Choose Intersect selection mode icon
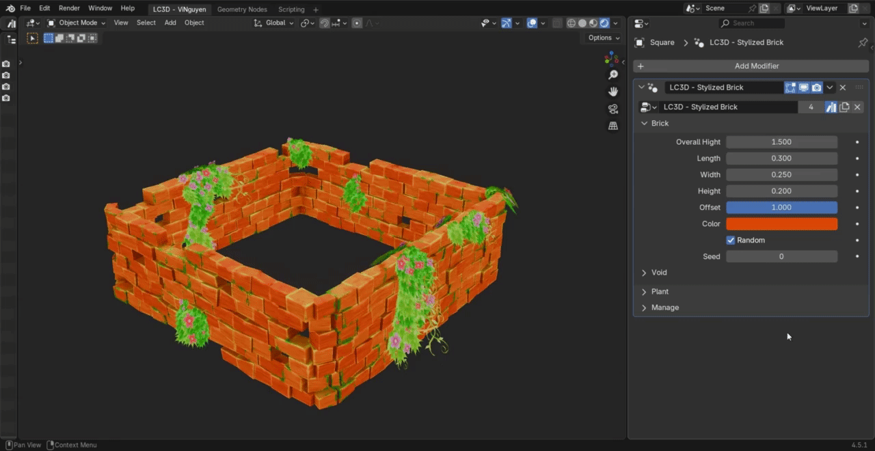 coord(92,38)
